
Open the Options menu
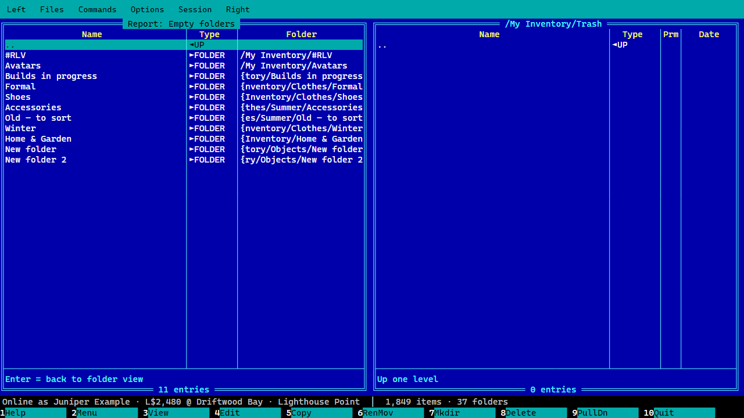[x=147, y=9]
